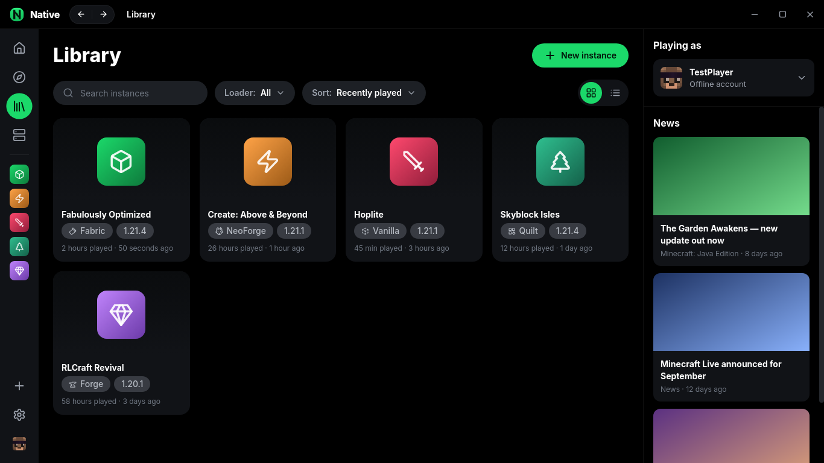The height and width of the screenshot is (463, 824).
Task: Select the Library sidebar icon
Action: pyautogui.click(x=19, y=106)
